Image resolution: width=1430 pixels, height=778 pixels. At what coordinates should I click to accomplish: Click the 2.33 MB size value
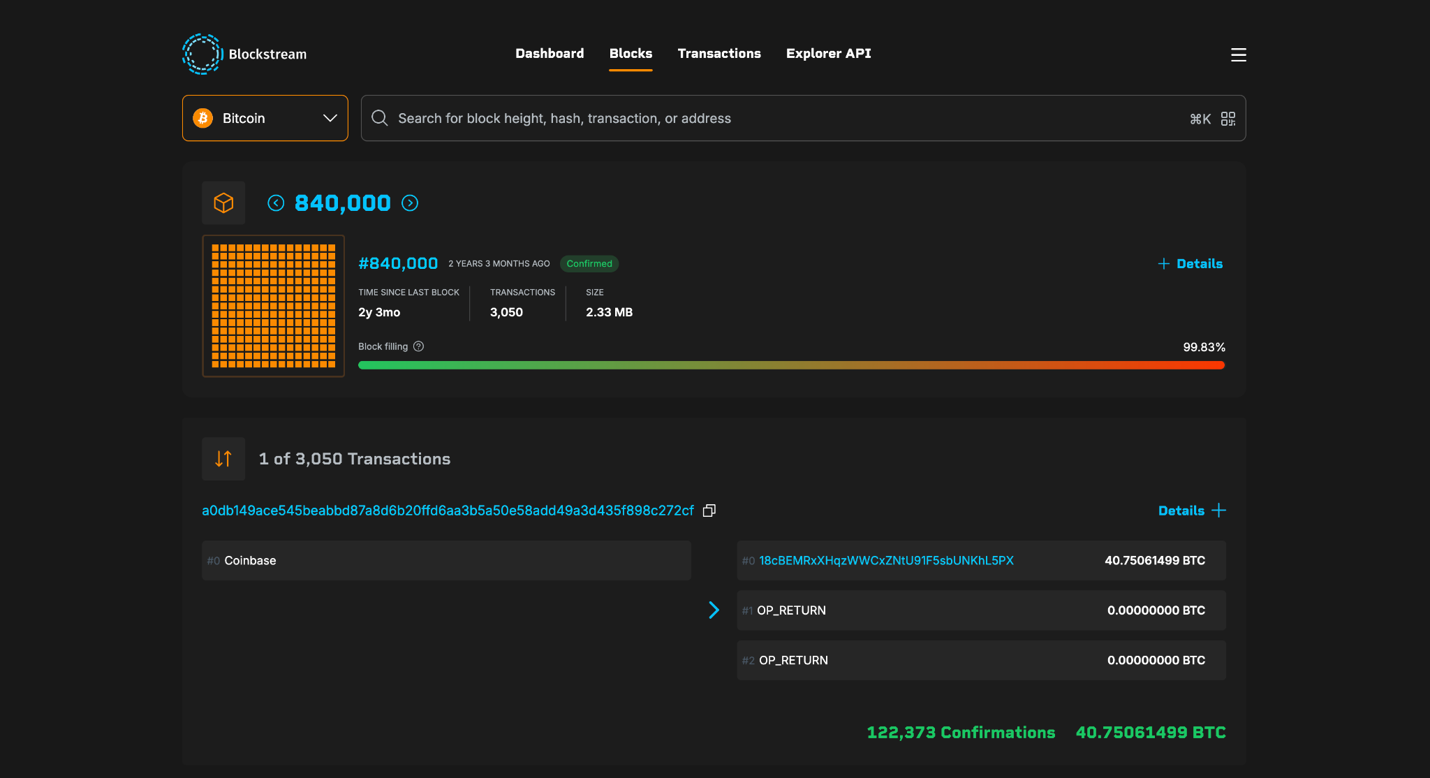coord(609,312)
